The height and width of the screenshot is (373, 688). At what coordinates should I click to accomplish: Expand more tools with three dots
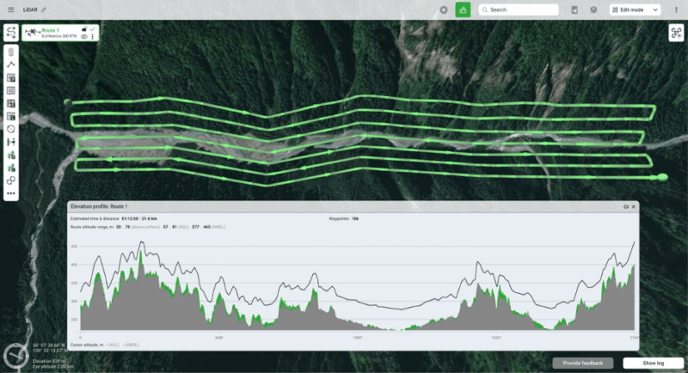point(11,194)
